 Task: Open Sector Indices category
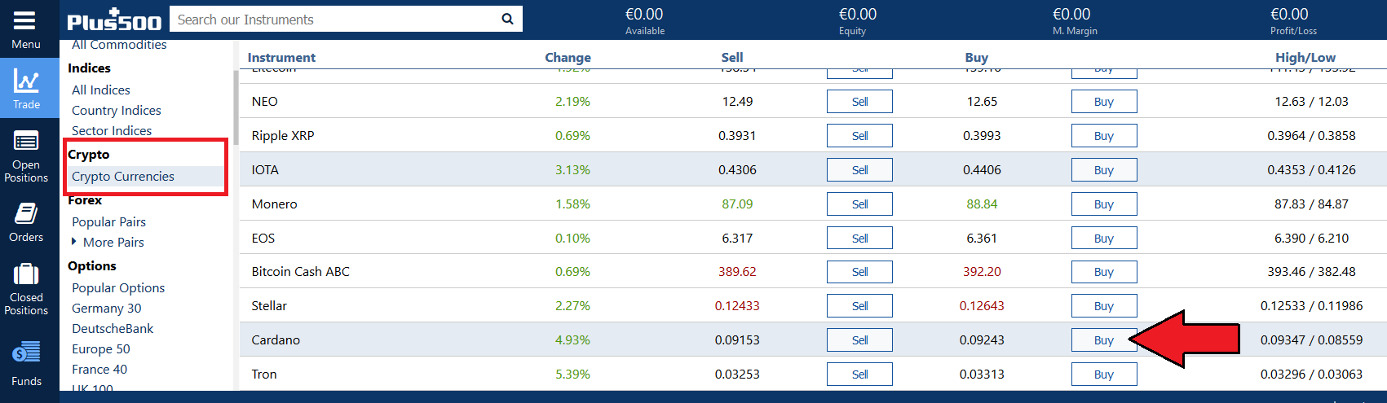click(112, 130)
